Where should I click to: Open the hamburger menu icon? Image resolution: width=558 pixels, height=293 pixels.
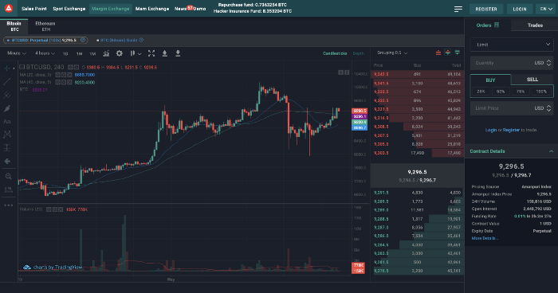(458, 9)
